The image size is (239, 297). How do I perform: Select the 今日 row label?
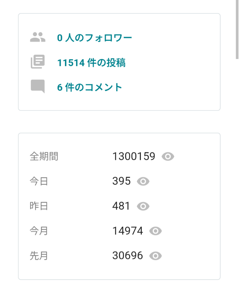[39, 181]
